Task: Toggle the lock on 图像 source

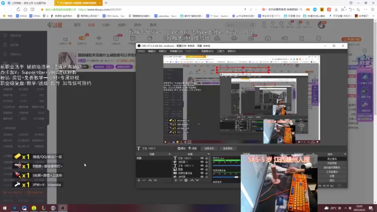Action: (206, 169)
